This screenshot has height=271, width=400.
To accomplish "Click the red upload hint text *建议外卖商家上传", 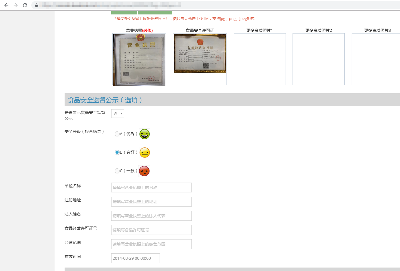I will coord(185,18).
